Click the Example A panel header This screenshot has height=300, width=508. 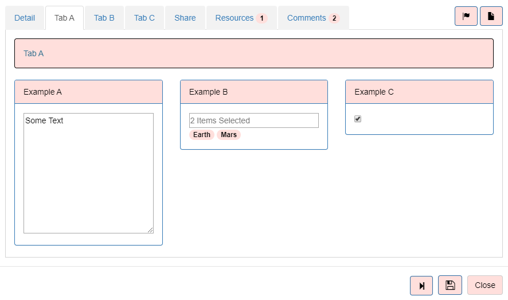(x=88, y=92)
